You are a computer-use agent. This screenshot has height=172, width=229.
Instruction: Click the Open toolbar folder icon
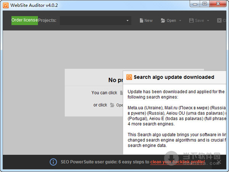pos(163,21)
